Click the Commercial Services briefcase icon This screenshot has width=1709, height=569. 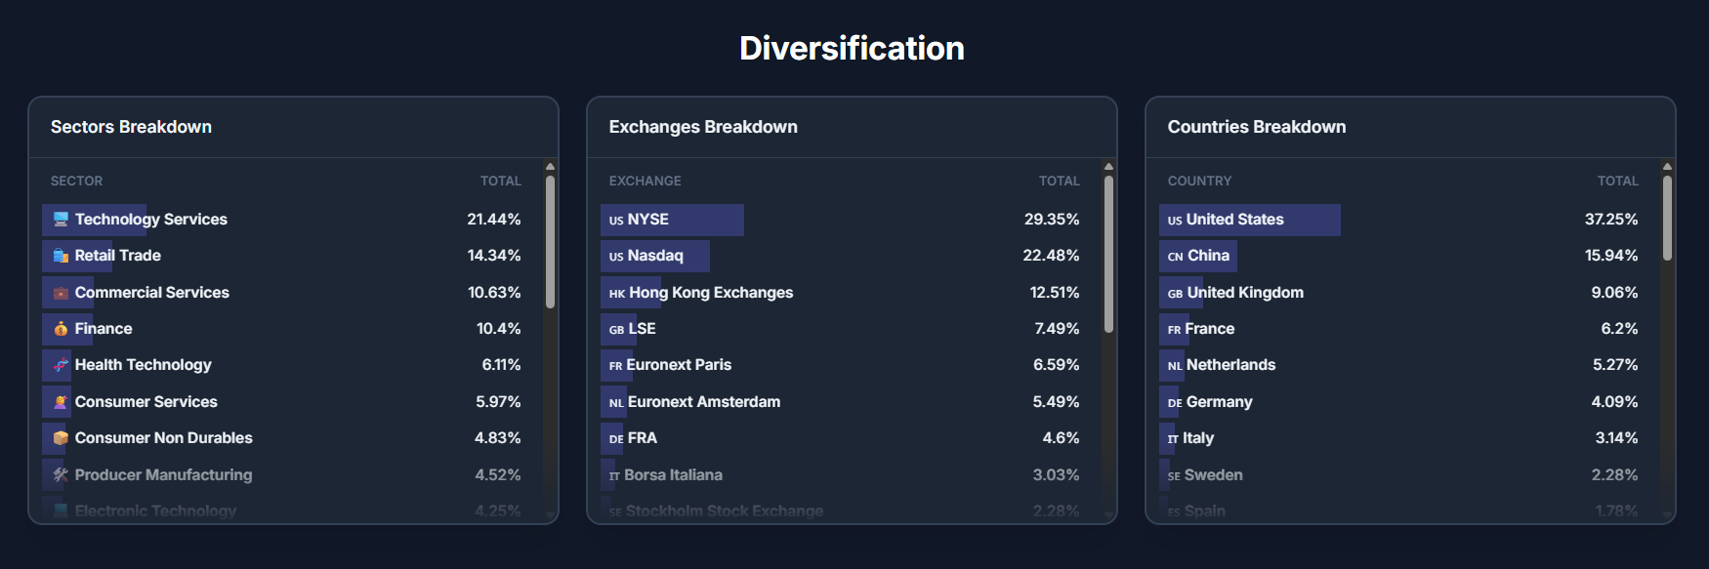(61, 293)
